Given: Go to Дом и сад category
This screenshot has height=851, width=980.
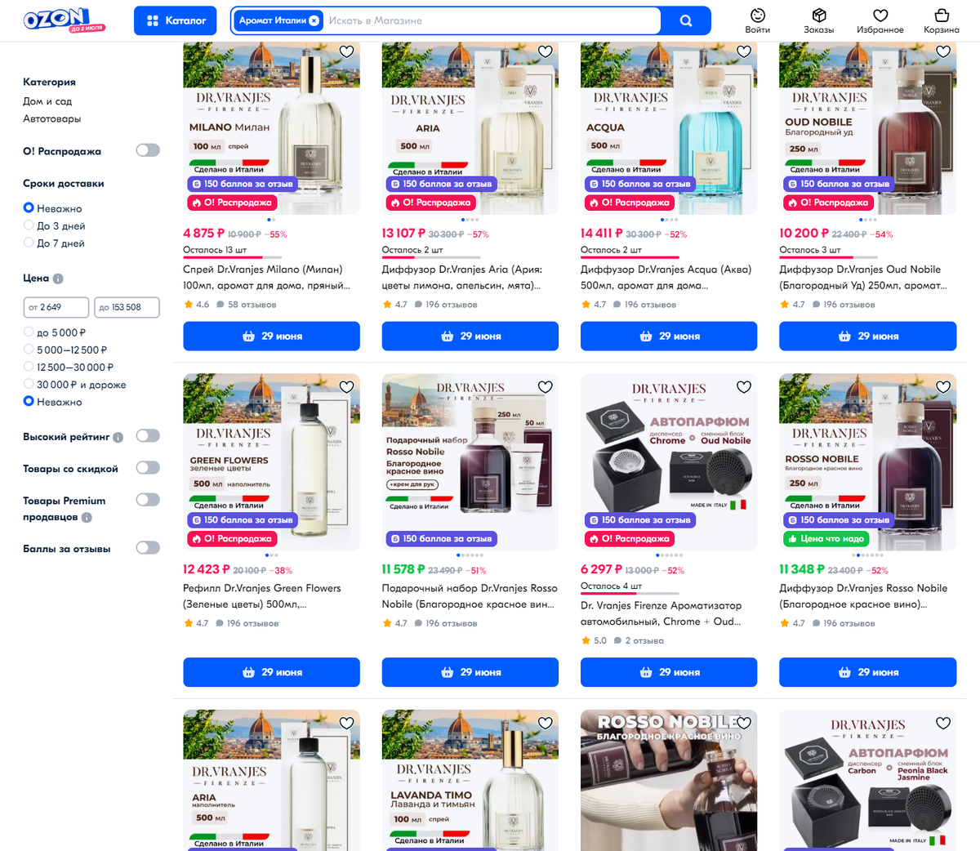Looking at the screenshot, I should click(47, 101).
